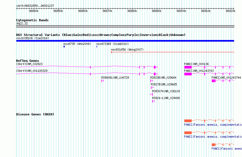Click the 96900k ruler tick label

(x=182, y=11)
